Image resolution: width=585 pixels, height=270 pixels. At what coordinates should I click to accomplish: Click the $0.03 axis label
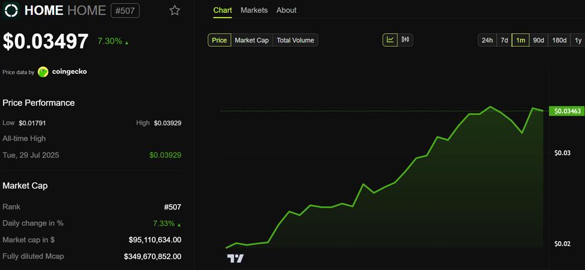point(562,153)
